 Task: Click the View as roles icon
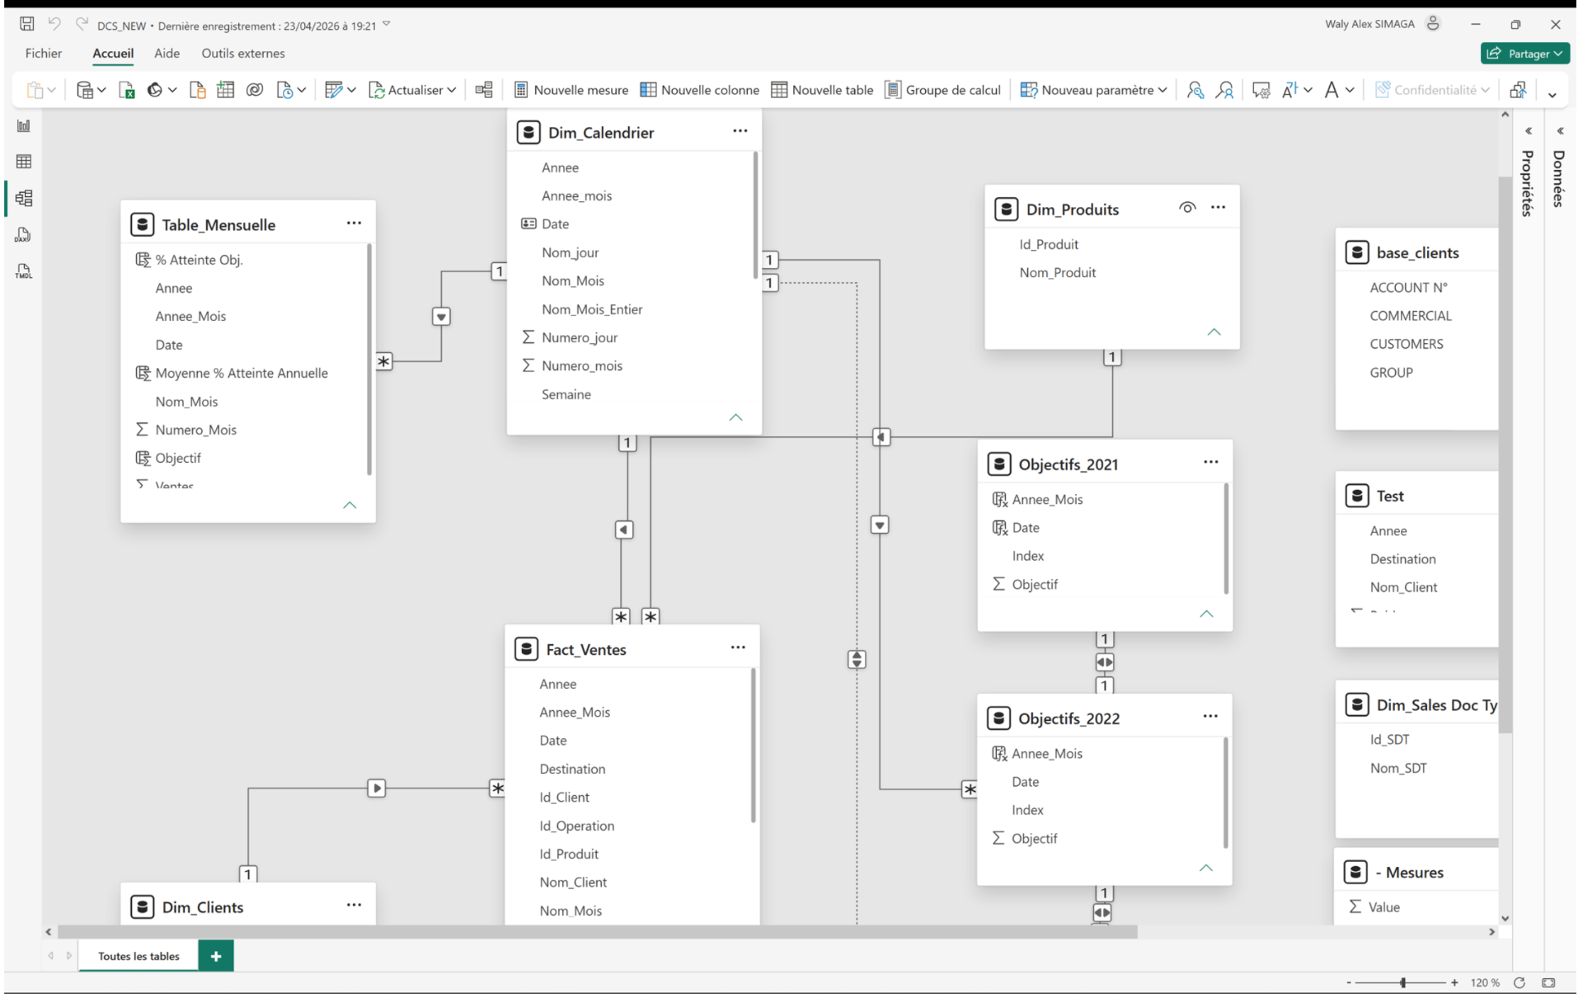coord(1225,90)
